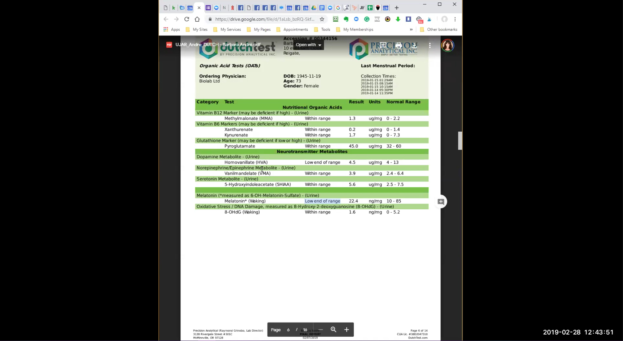Screen dimensions: 623x341
Task: Click the 'Kynurenate' test name
Action: pyautogui.click(x=236, y=135)
